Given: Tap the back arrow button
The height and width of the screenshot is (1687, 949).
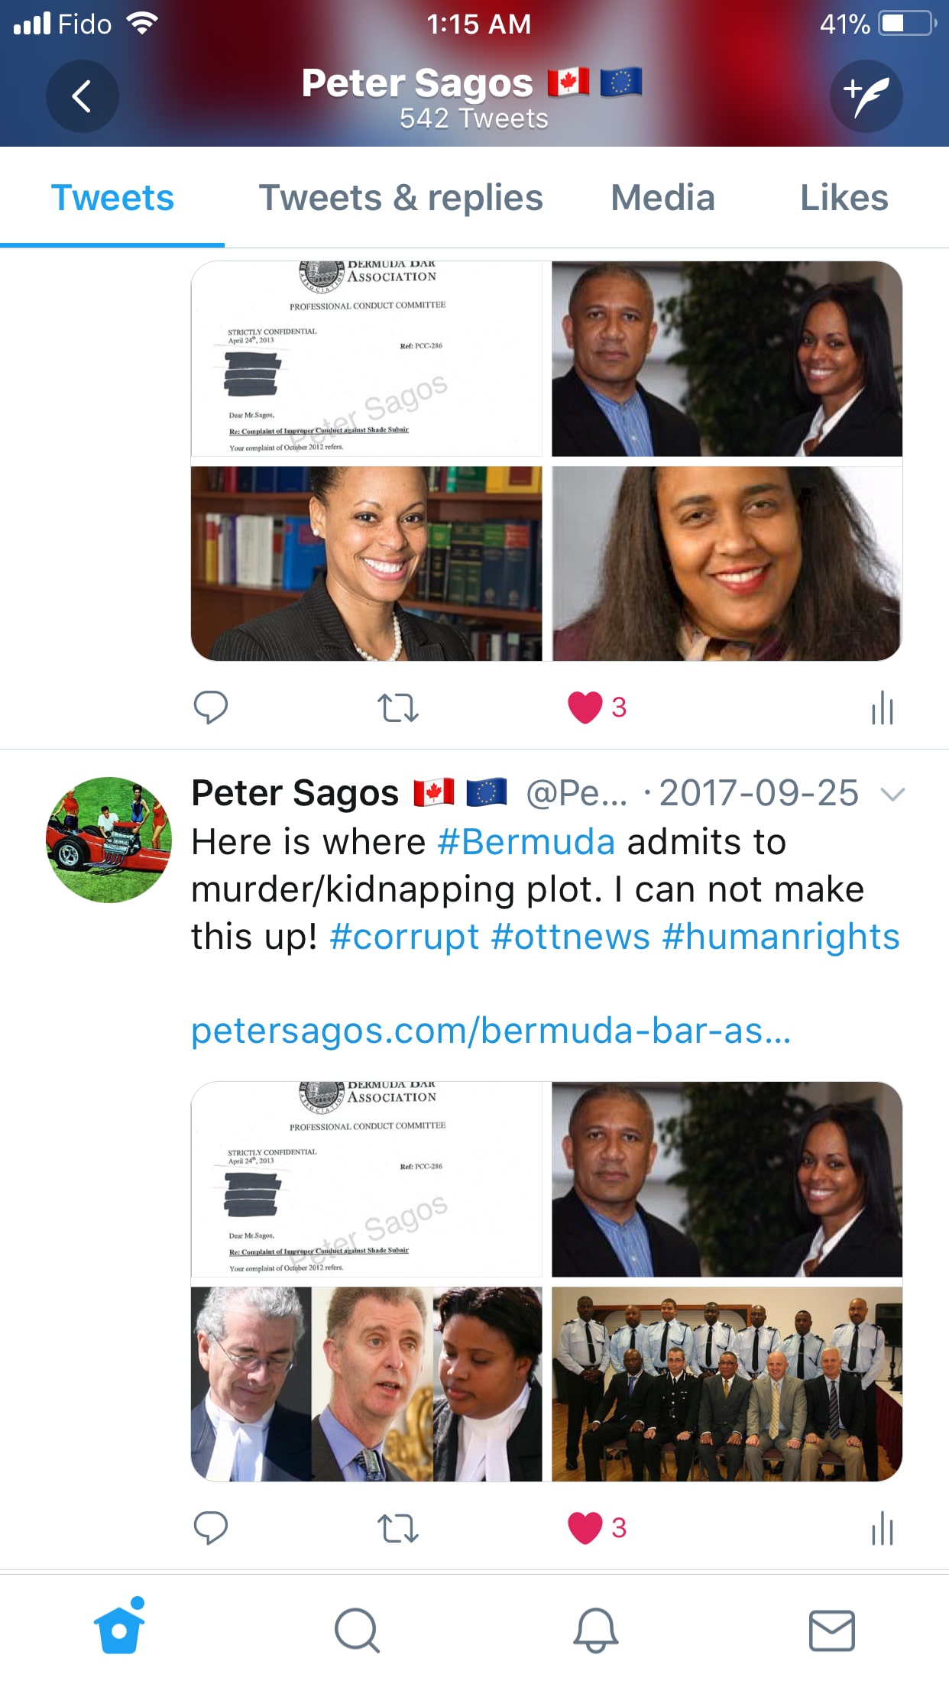Looking at the screenshot, I should (83, 96).
